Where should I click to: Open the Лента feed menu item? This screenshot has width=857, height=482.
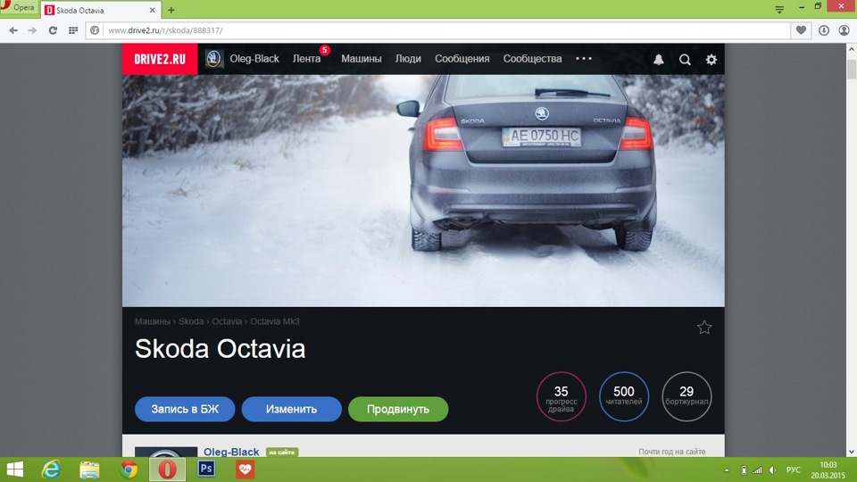point(306,59)
